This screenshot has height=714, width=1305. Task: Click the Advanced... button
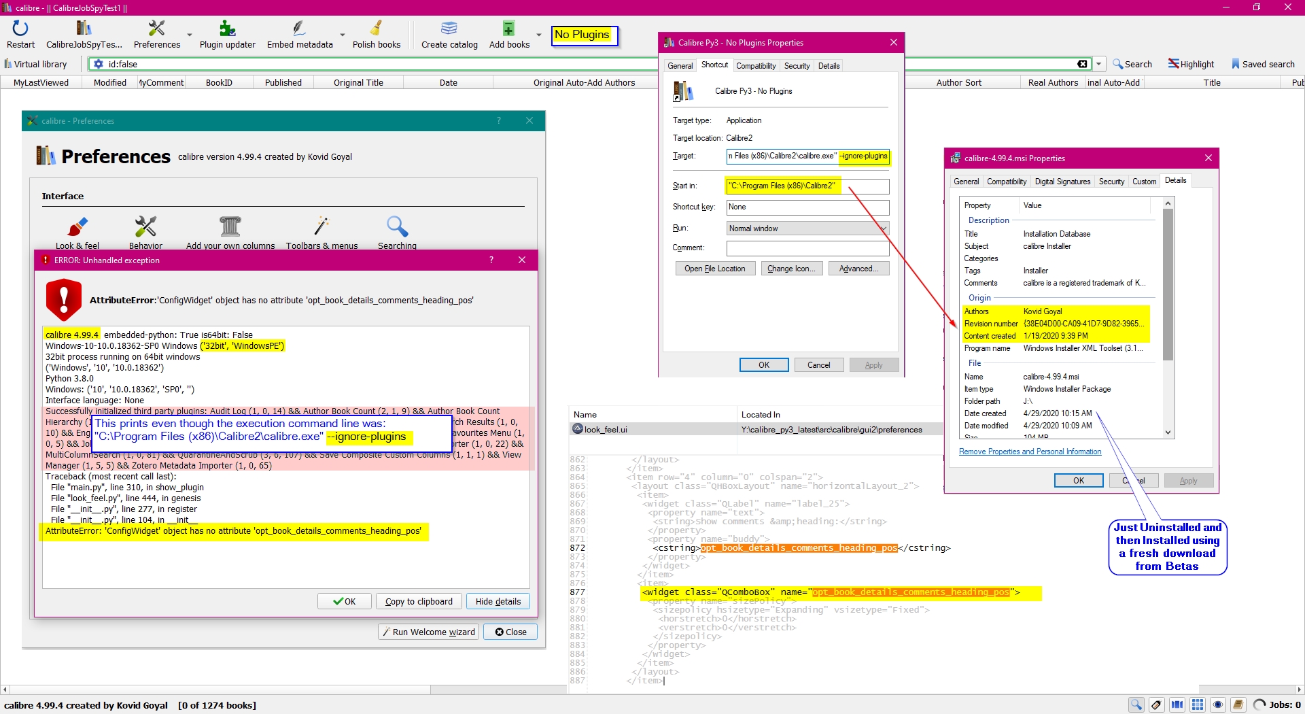coord(858,269)
